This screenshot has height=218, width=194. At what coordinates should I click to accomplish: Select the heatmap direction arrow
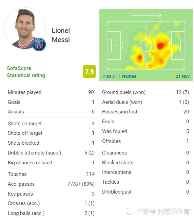pyautogui.click(x=146, y=15)
